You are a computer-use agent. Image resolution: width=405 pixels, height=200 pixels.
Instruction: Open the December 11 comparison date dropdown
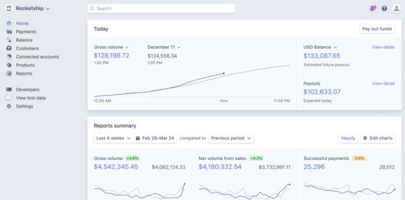pos(164,47)
